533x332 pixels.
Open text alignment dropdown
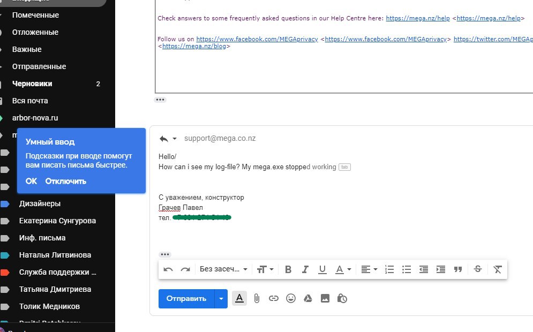[x=369, y=269]
